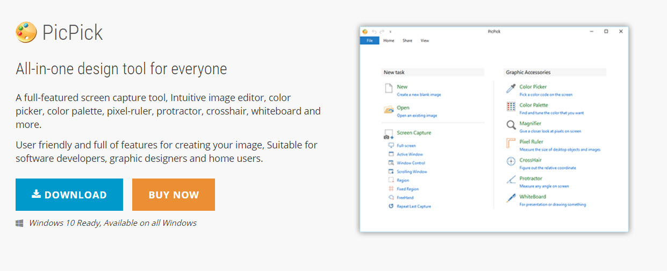The width and height of the screenshot is (667, 271).
Task: Click the Repeat Last Capture icon
Action: point(391,206)
